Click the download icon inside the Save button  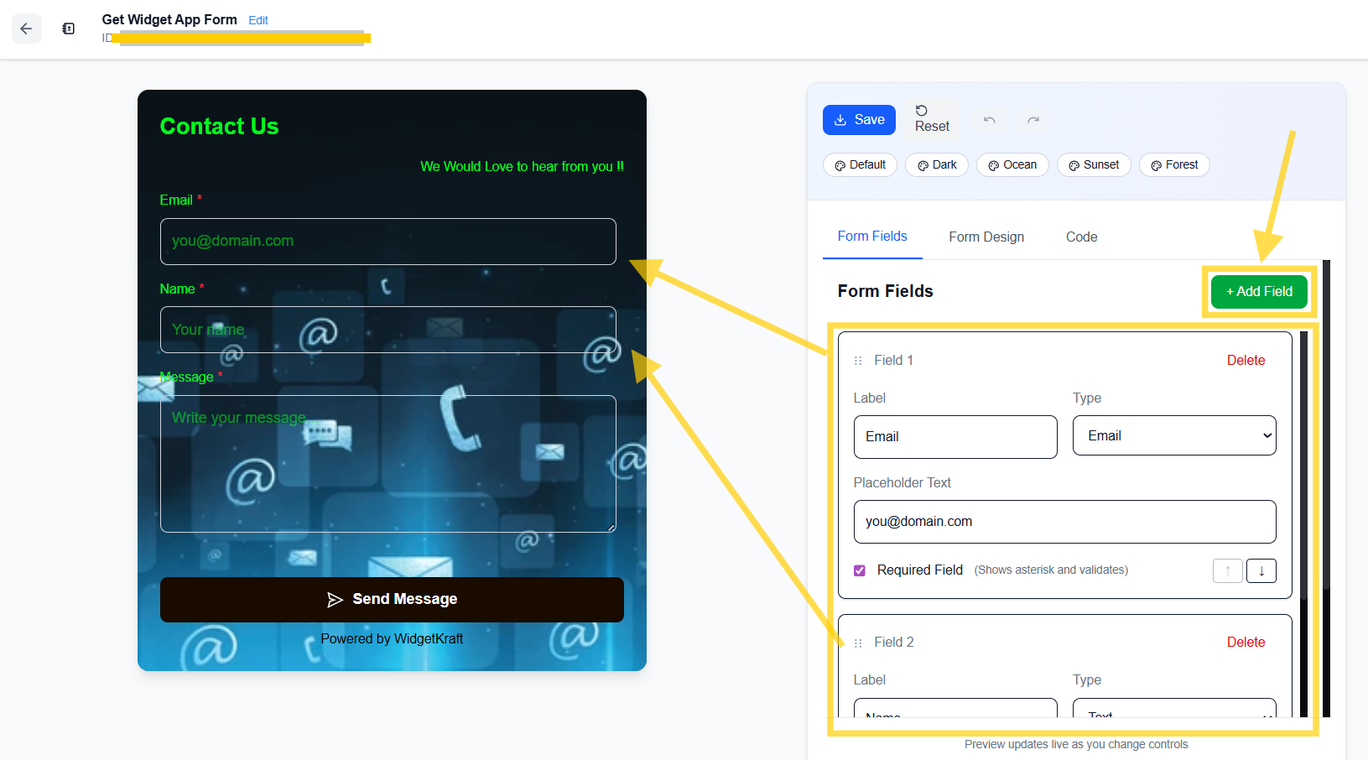point(842,119)
